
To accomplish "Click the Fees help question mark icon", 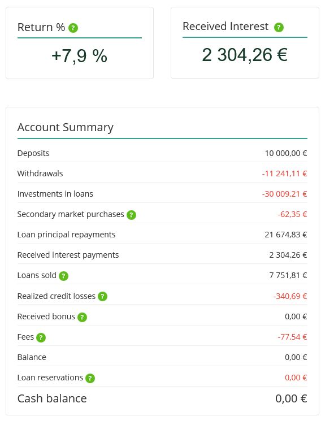I will tap(41, 337).
